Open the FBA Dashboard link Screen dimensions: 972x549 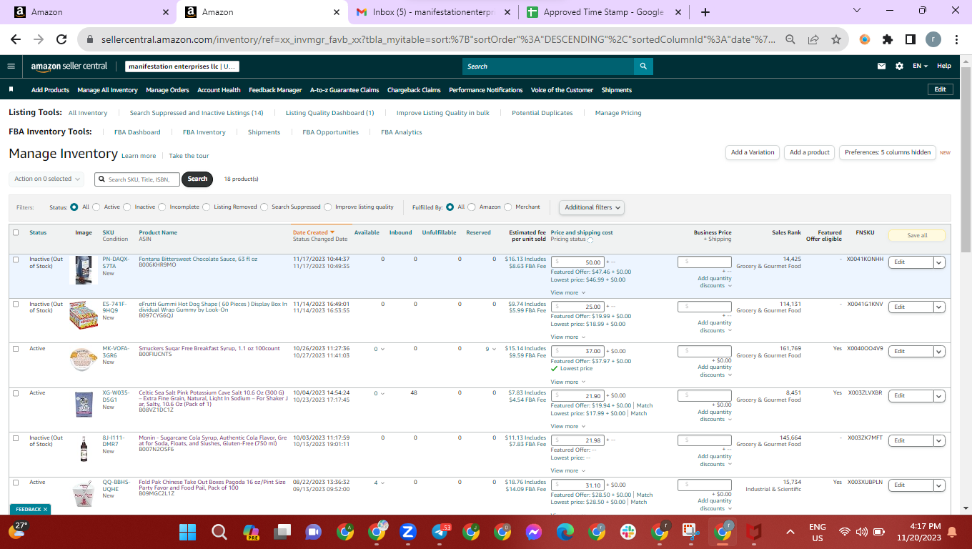click(137, 132)
